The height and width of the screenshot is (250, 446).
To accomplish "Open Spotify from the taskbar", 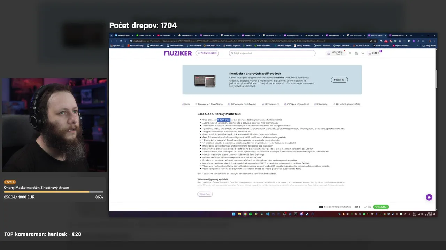I will (x=251, y=214).
